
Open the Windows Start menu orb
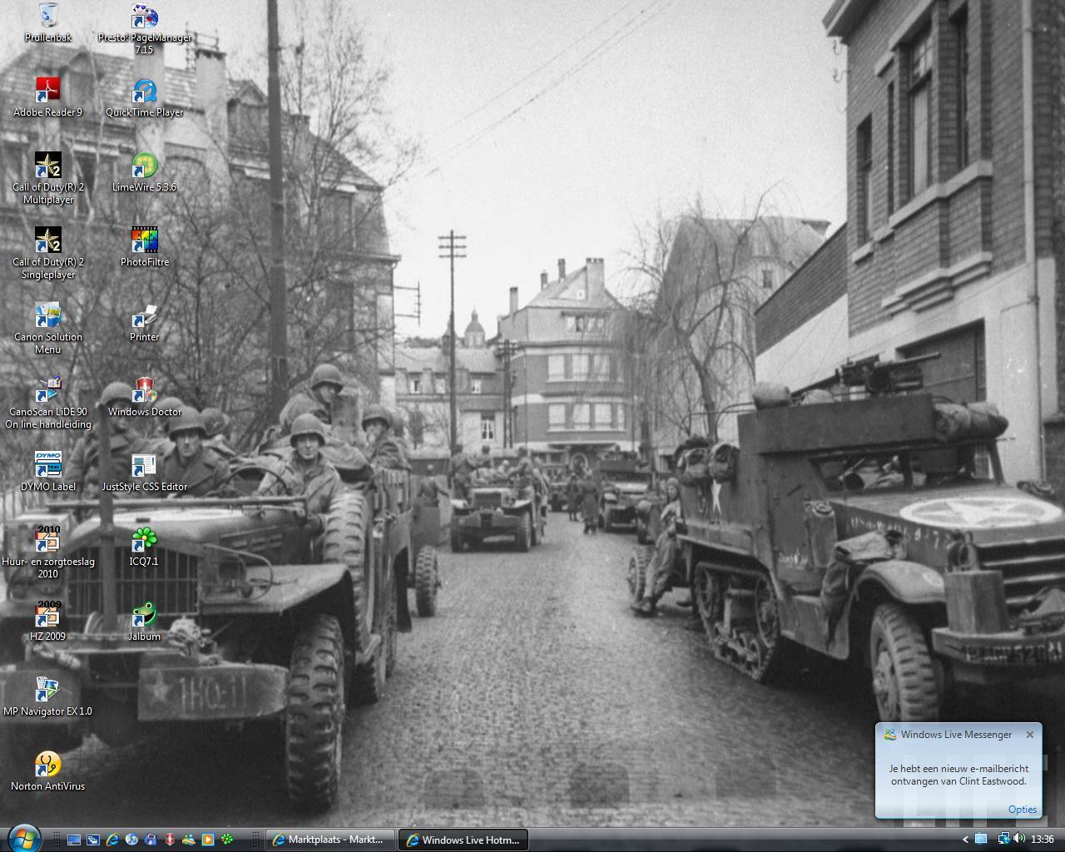[22, 838]
